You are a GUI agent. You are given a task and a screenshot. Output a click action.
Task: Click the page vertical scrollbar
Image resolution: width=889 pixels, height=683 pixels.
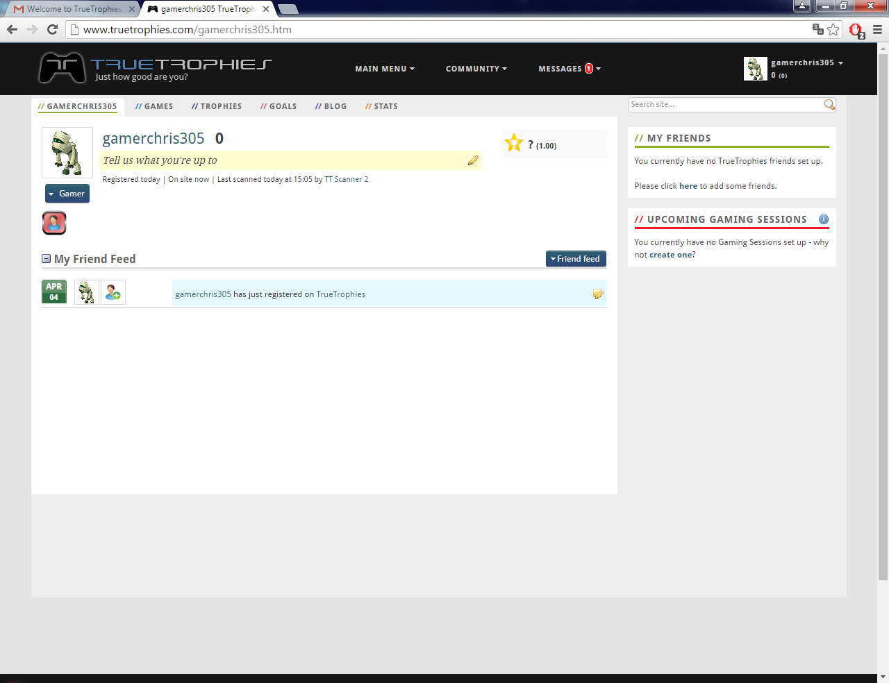pyautogui.click(x=883, y=317)
